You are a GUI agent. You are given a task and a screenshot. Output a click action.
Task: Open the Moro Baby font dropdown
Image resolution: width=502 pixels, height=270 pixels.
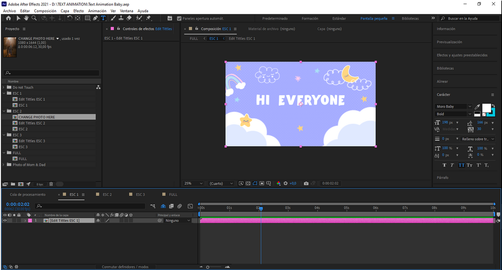[454, 106]
